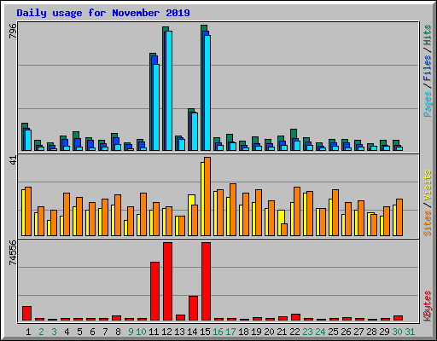Click day label 20 on the axis
Screen dimensions: 437x341
point(269,332)
